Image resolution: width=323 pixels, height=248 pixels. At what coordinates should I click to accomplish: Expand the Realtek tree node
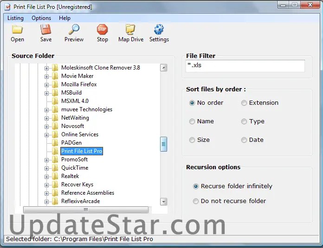click(46, 177)
